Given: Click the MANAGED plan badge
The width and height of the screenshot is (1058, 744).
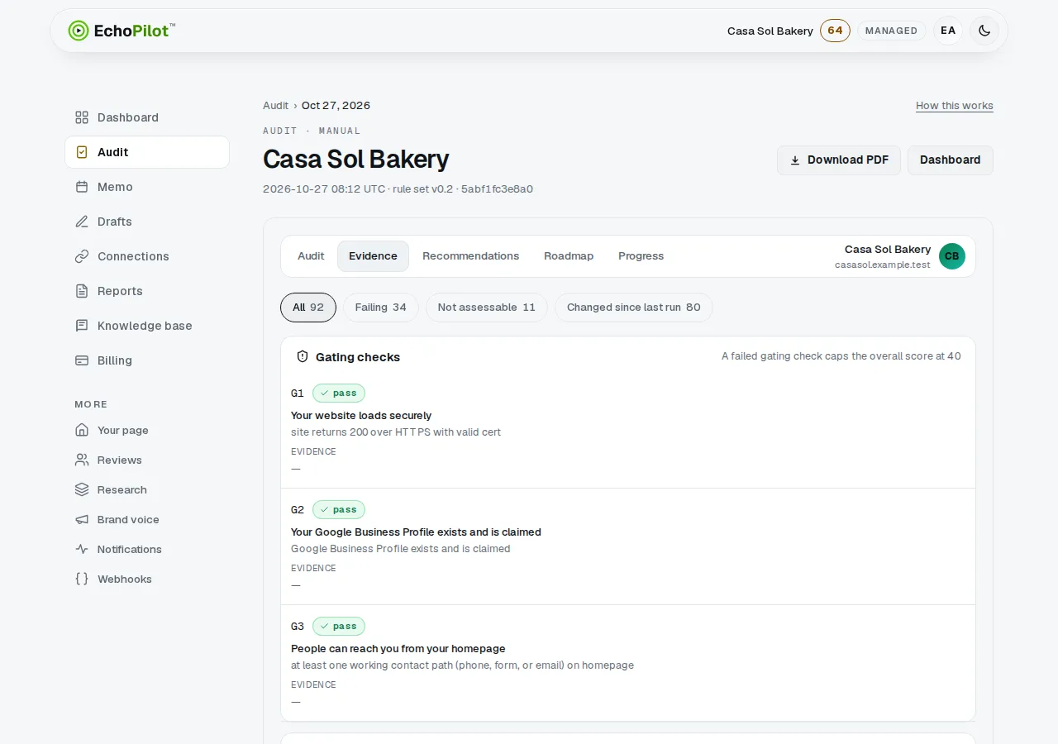Looking at the screenshot, I should pos(892,31).
